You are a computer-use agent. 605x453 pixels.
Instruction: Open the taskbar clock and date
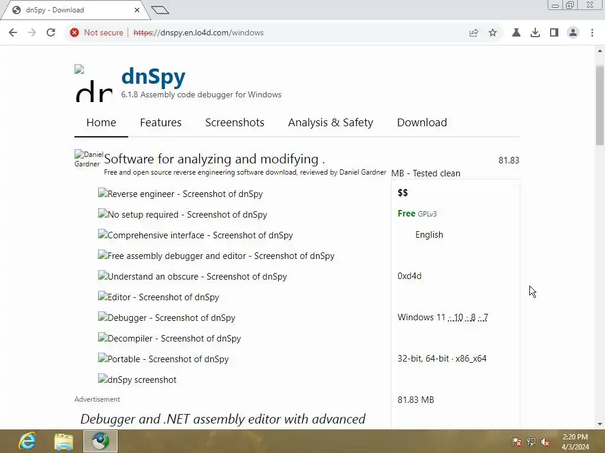pyautogui.click(x=575, y=442)
